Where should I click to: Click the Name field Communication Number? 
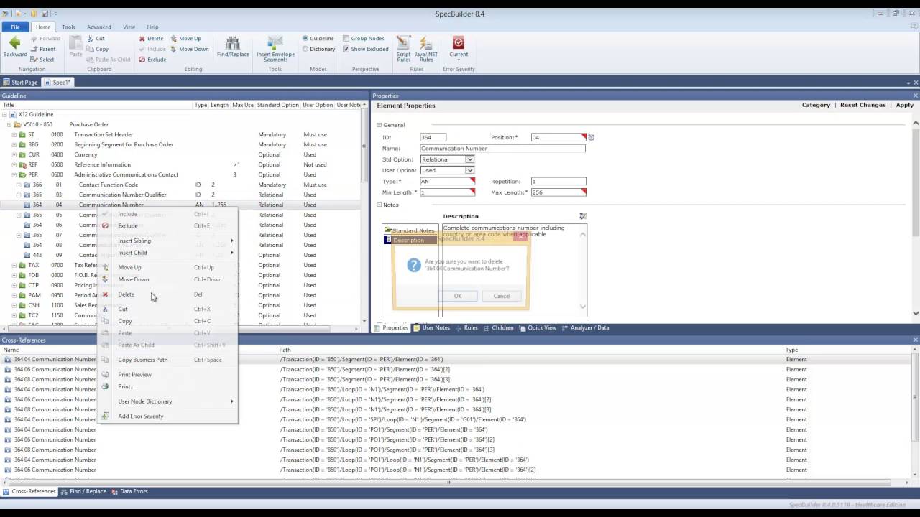[502, 148]
